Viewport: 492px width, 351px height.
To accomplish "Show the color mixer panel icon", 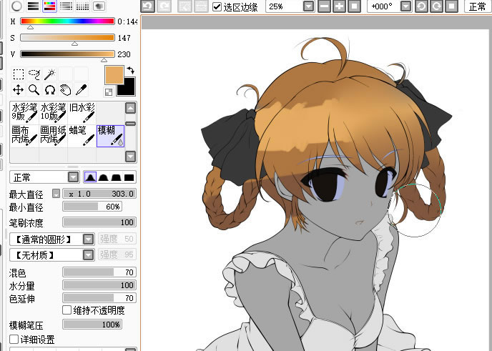I will (x=66, y=6).
